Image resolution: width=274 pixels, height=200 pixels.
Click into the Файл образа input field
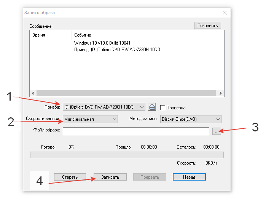point(136,131)
